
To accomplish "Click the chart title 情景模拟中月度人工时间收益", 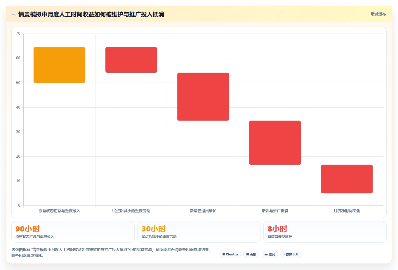I will (x=91, y=14).
